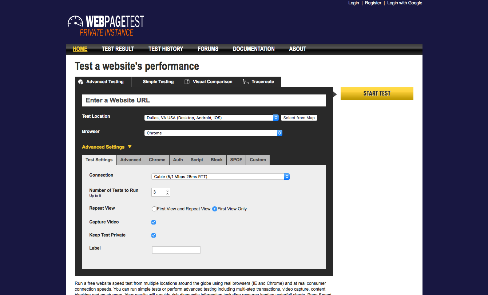Viewport: 488px width, 295px height.
Task: Click the START TEST button
Action: click(377, 93)
